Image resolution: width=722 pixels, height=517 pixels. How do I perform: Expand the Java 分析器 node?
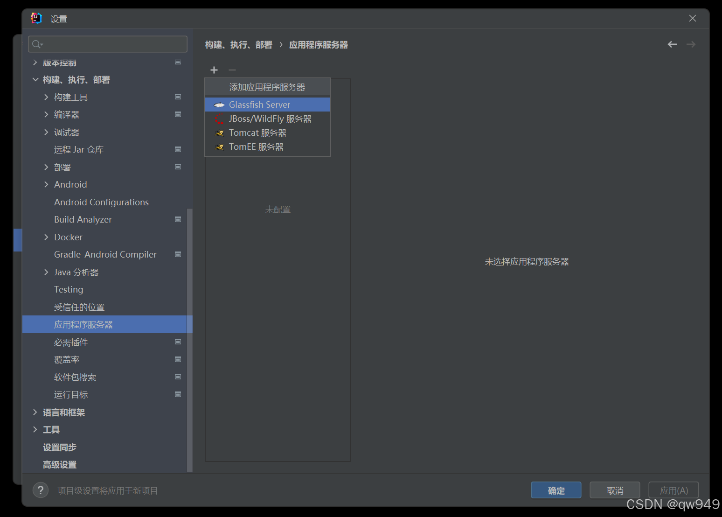click(x=46, y=272)
